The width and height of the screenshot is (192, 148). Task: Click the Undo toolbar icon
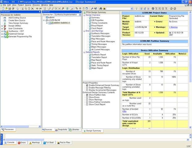pos(37,8)
